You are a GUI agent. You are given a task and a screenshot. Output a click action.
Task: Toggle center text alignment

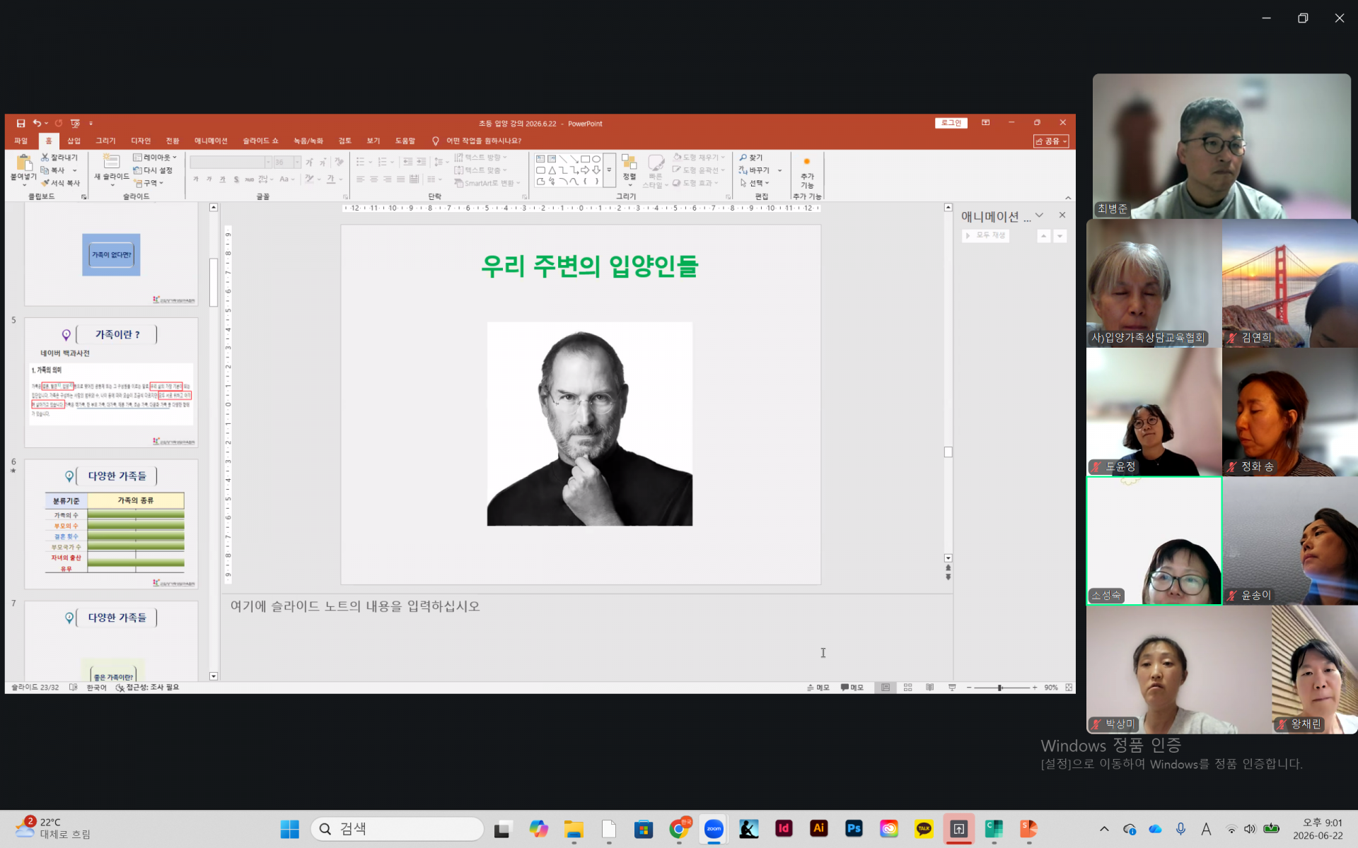pyautogui.click(x=374, y=179)
